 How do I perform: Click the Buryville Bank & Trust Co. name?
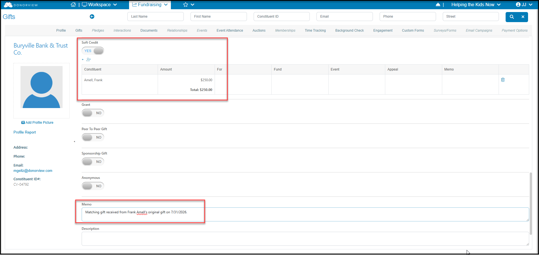41,49
